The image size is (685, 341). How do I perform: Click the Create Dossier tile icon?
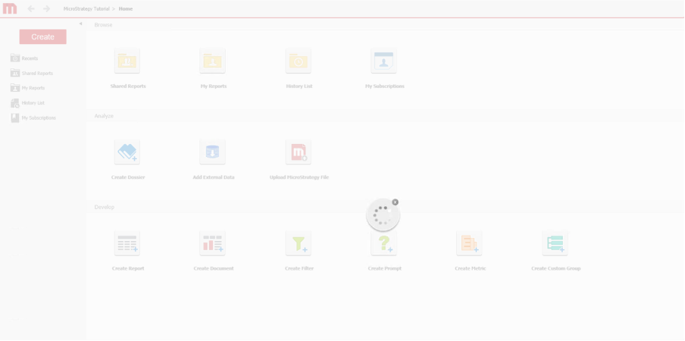click(127, 152)
